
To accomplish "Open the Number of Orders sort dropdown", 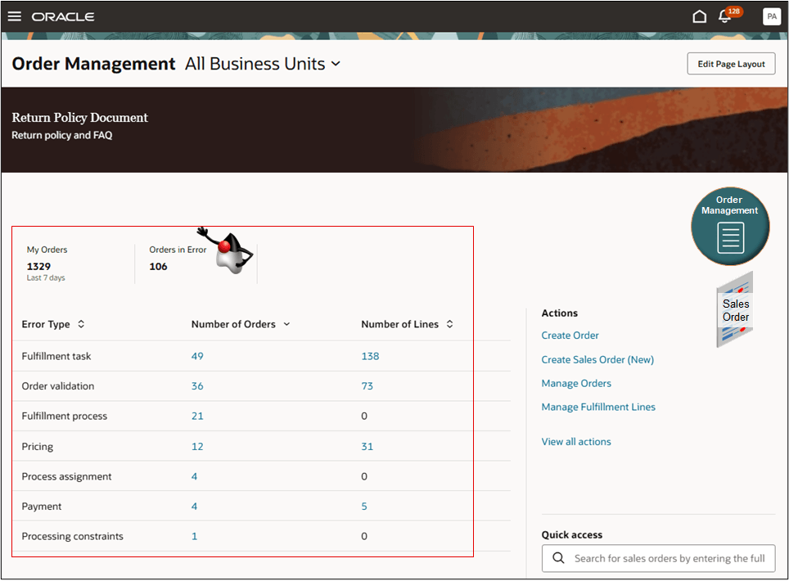I will pyautogui.click(x=286, y=324).
